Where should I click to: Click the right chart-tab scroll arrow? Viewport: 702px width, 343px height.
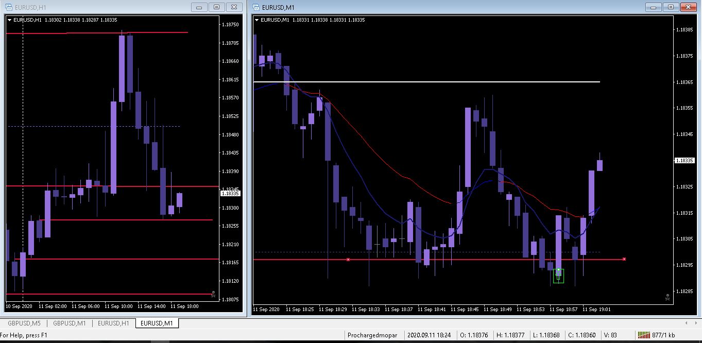pos(696,323)
